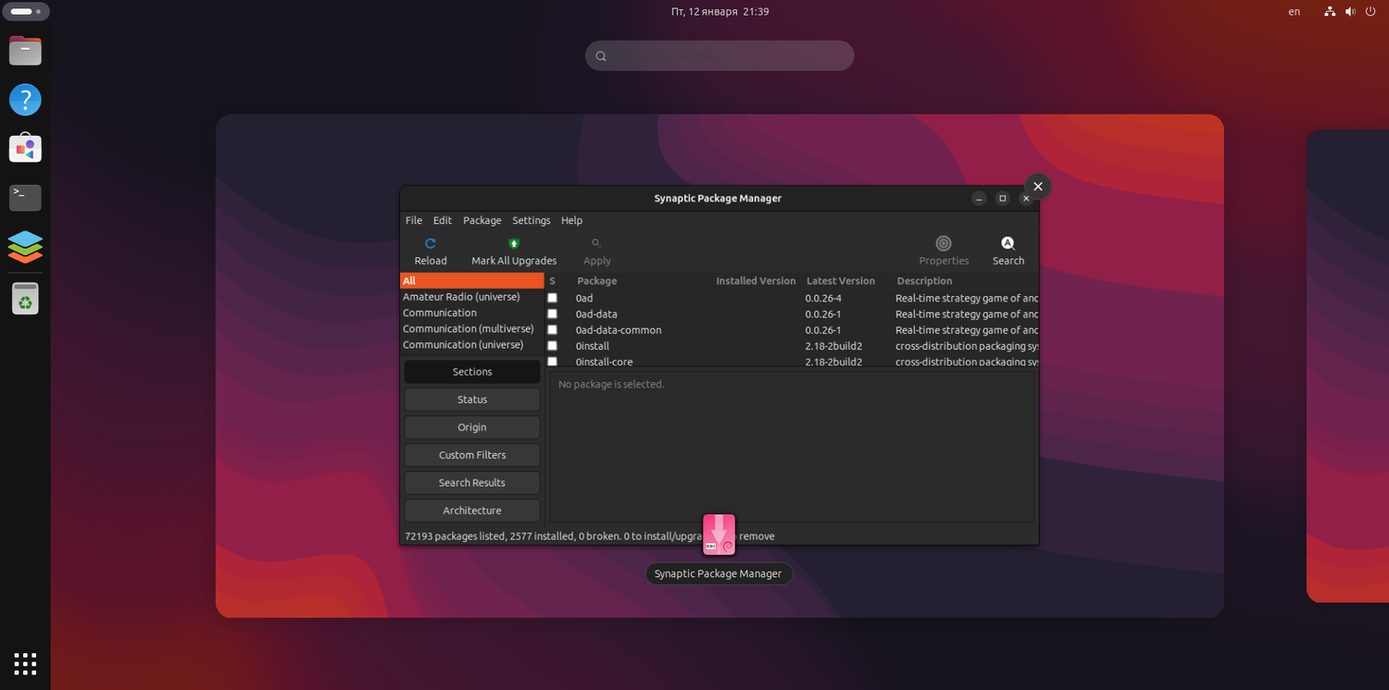Click the Reload toolbar icon in Synaptic
Viewport: 1389px width, 690px height.
click(431, 244)
